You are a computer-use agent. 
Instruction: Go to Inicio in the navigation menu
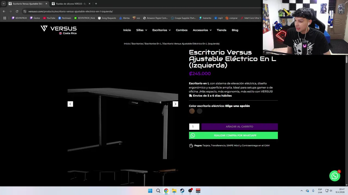click(x=127, y=30)
